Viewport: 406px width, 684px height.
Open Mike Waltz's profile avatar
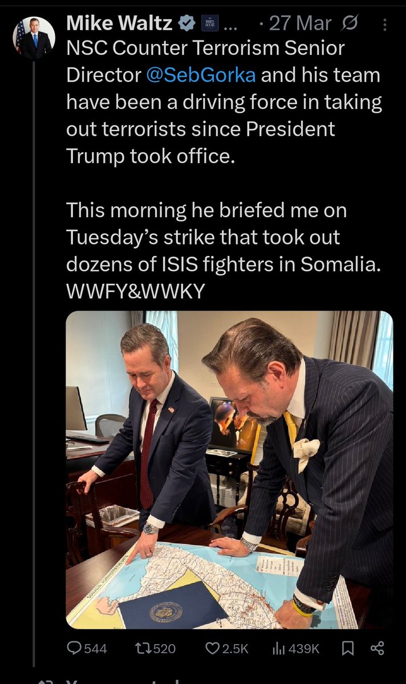[x=34, y=38]
